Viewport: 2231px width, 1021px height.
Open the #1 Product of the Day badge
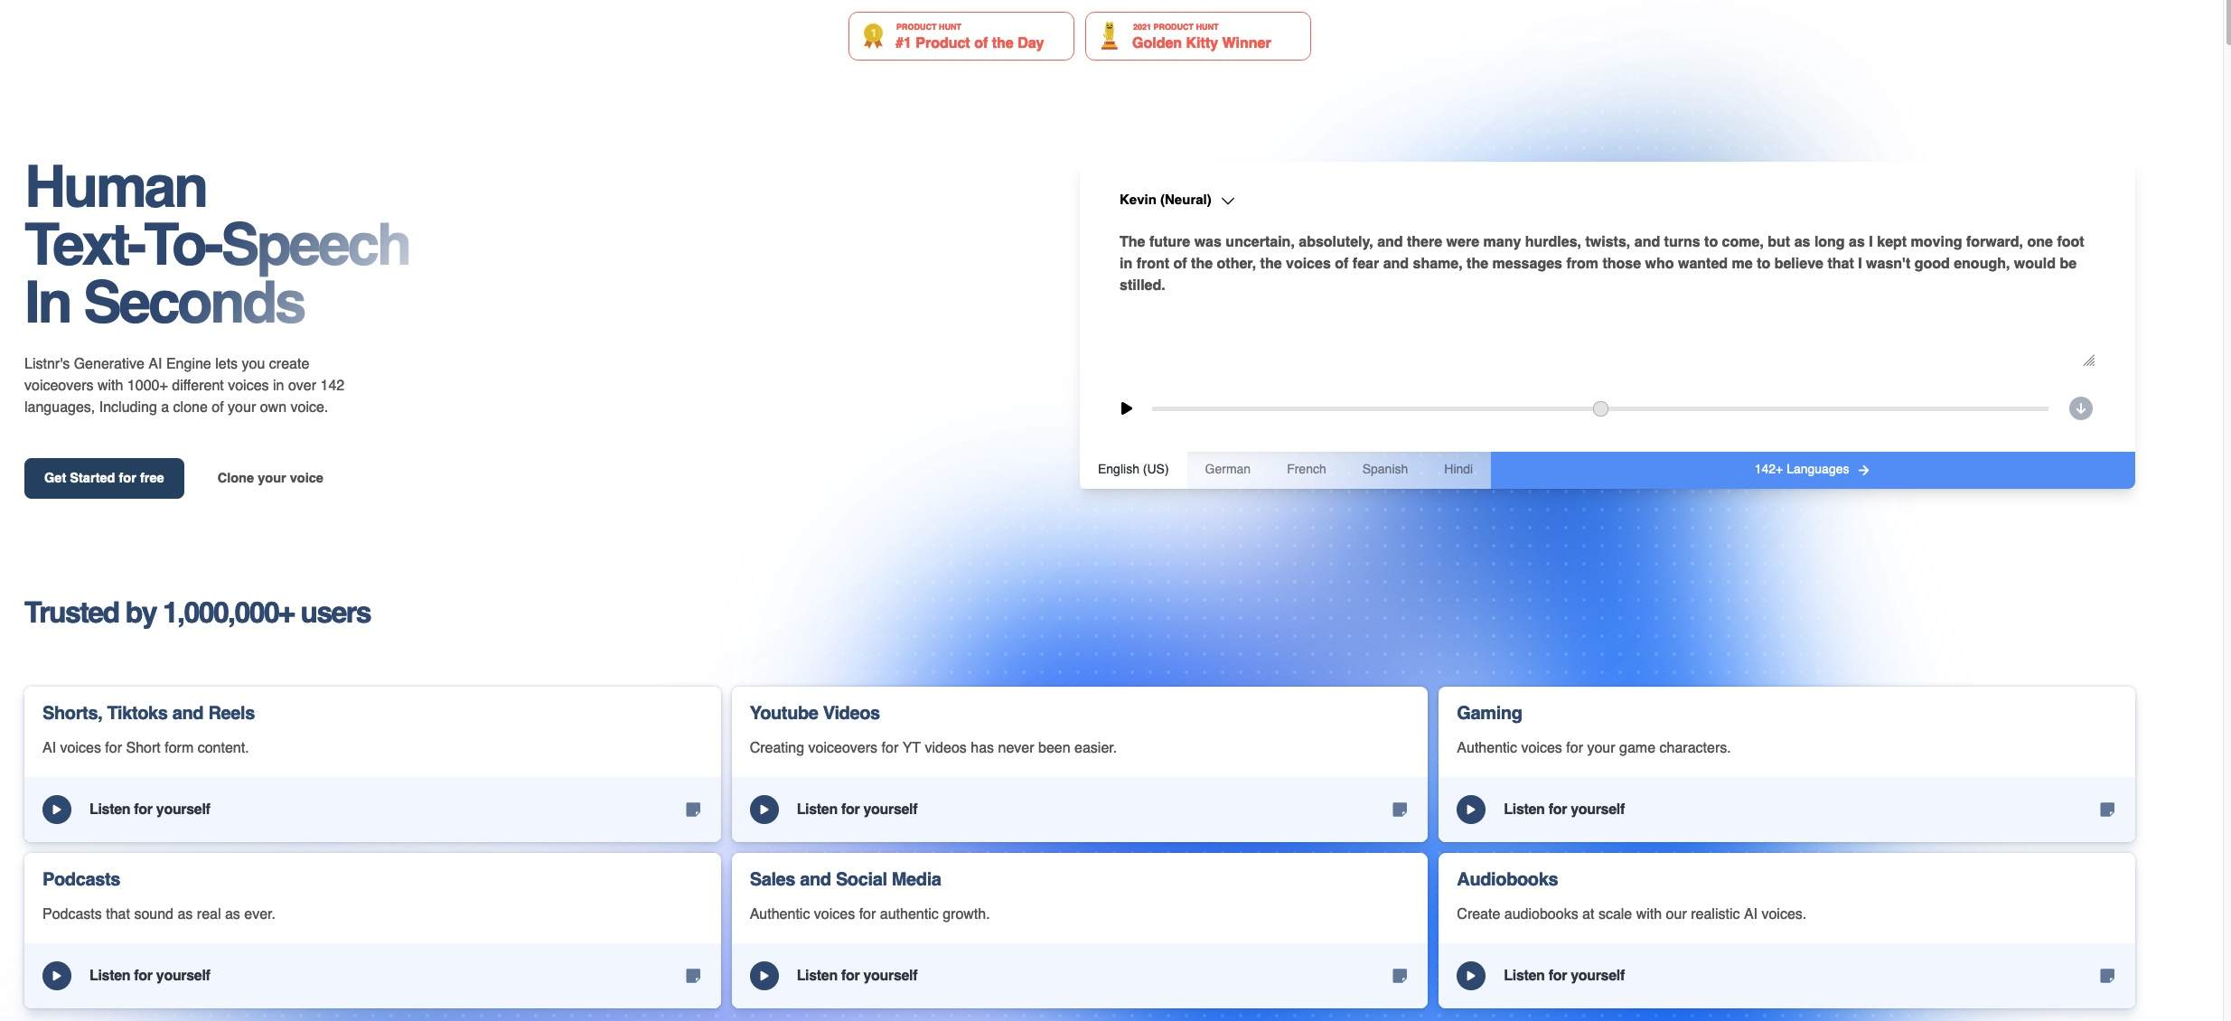click(961, 36)
